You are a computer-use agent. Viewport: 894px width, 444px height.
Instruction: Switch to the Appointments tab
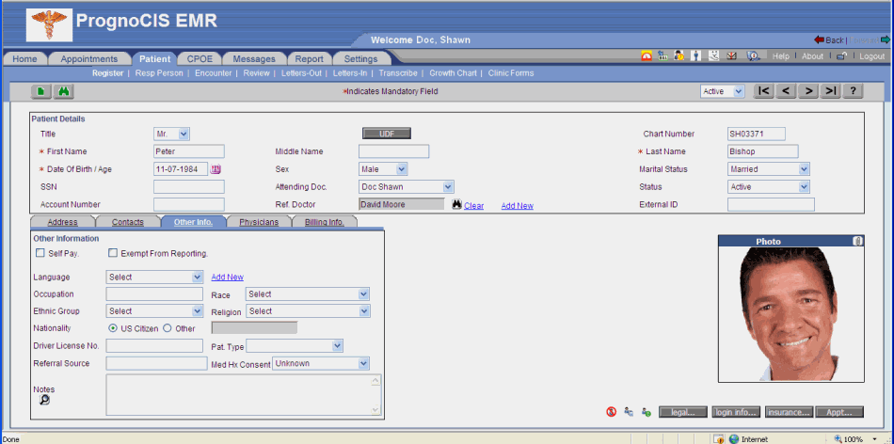pos(89,58)
